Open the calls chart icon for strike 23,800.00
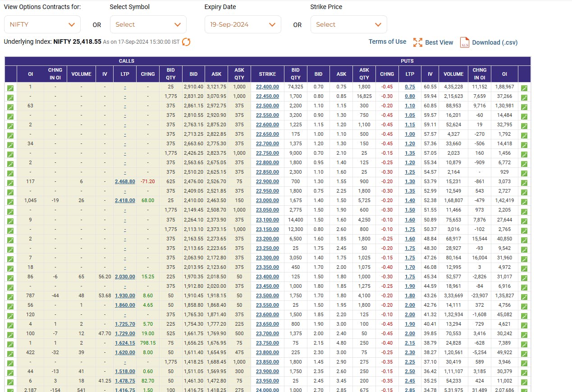The width and height of the screenshot is (572, 392). click(10, 354)
